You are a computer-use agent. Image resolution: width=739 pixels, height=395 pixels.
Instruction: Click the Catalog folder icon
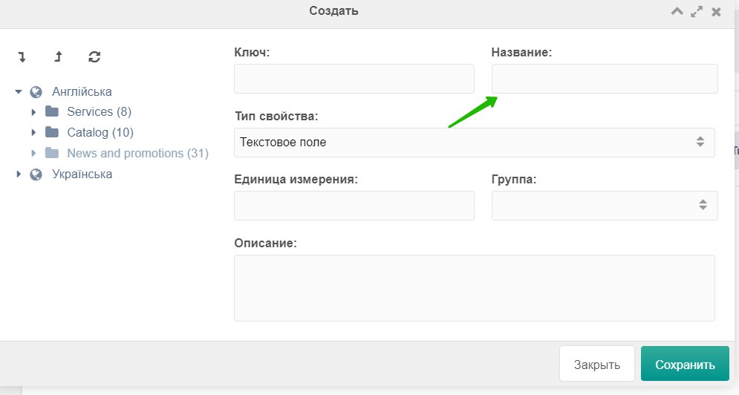pyautogui.click(x=52, y=132)
